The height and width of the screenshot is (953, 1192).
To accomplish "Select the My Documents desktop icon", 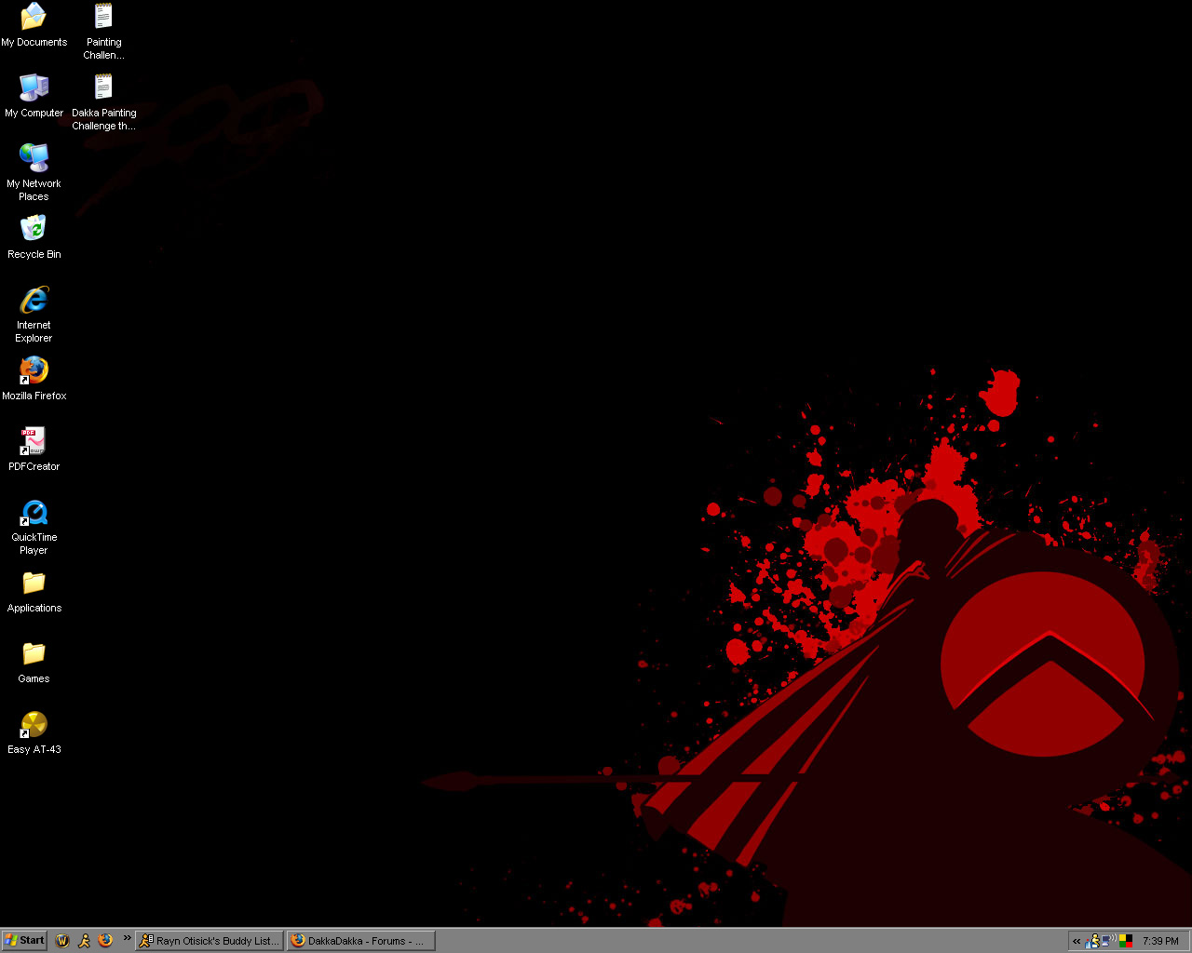I will [x=34, y=25].
